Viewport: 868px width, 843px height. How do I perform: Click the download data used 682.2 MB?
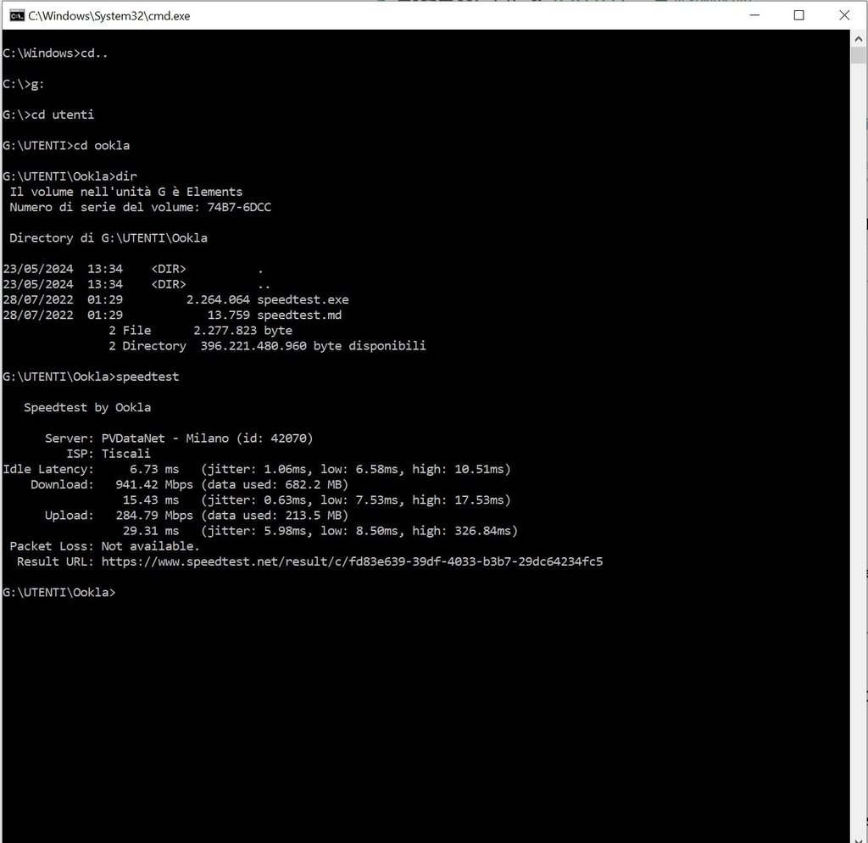(275, 484)
